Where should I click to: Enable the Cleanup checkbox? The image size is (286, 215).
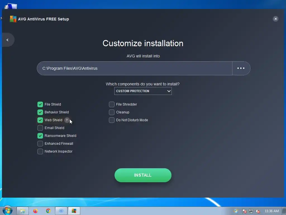click(x=112, y=112)
